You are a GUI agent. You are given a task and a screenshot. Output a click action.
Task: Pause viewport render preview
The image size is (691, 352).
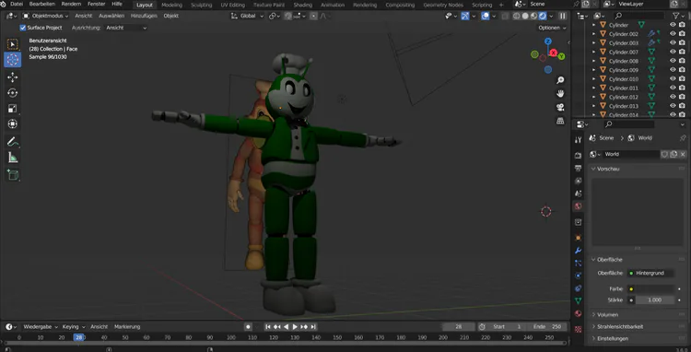tap(562, 16)
